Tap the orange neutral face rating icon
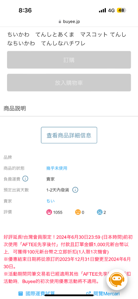Screen dimensions: 138x299 (78, 212)
